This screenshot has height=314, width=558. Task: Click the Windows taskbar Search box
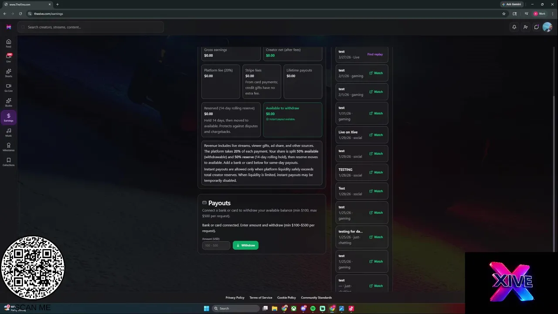tap(235, 308)
